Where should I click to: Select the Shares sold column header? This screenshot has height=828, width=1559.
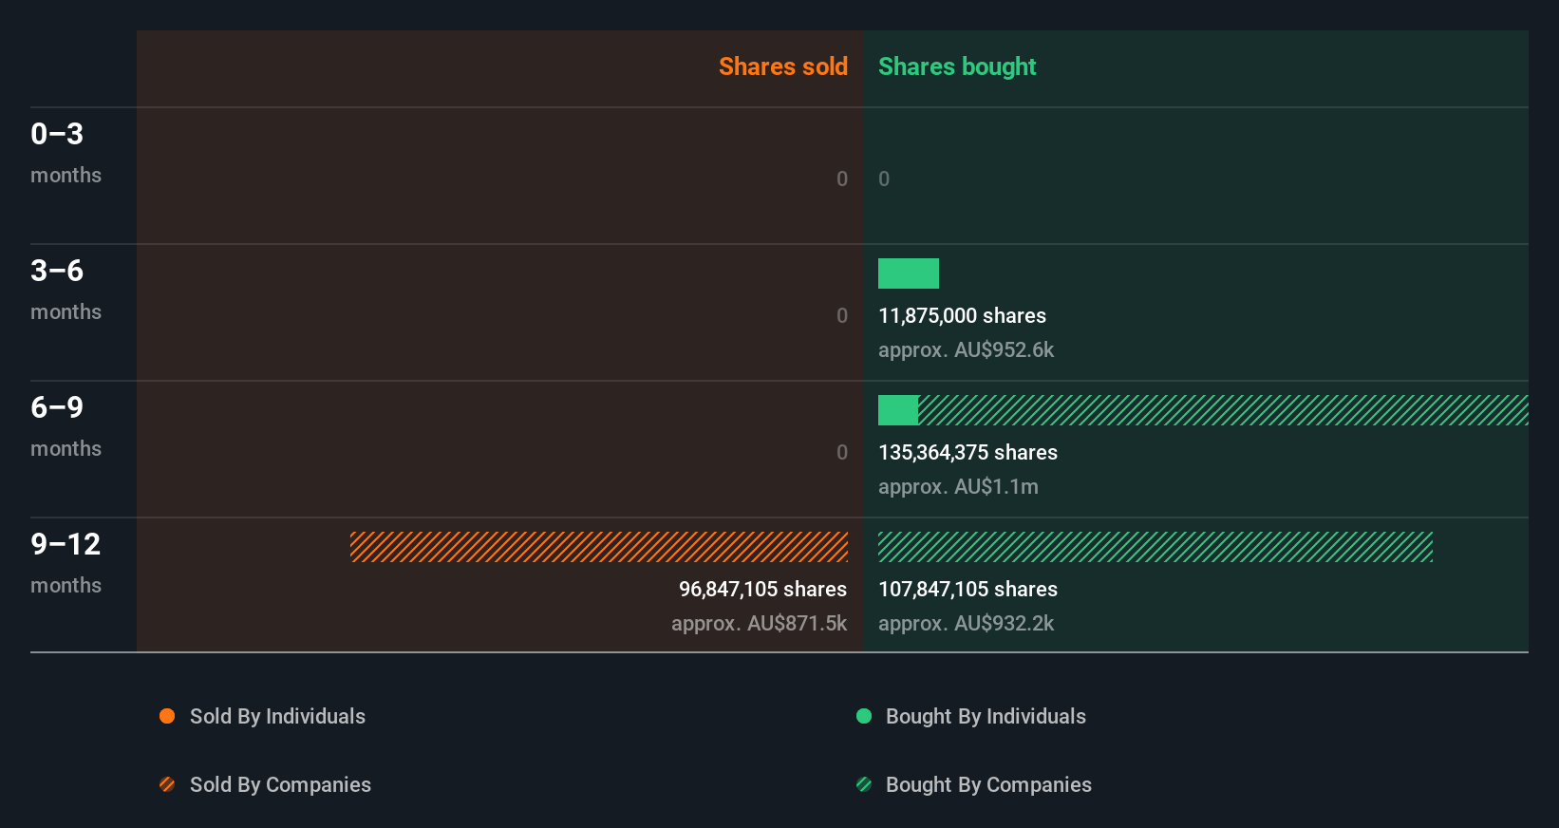pyautogui.click(x=782, y=66)
